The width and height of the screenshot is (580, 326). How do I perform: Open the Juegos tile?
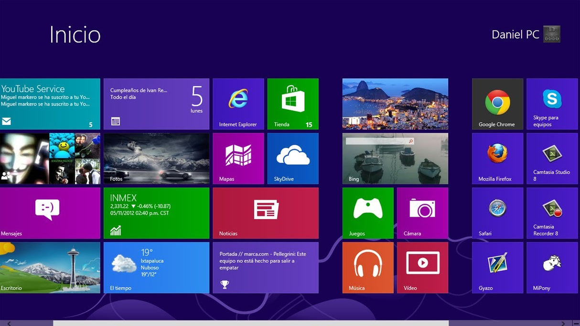(367, 213)
